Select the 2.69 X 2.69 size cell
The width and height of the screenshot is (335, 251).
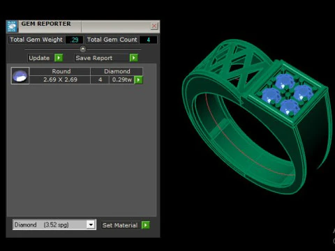(x=60, y=79)
